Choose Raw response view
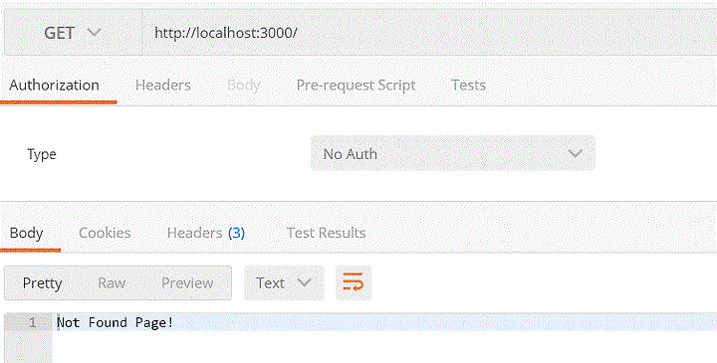 coord(112,283)
